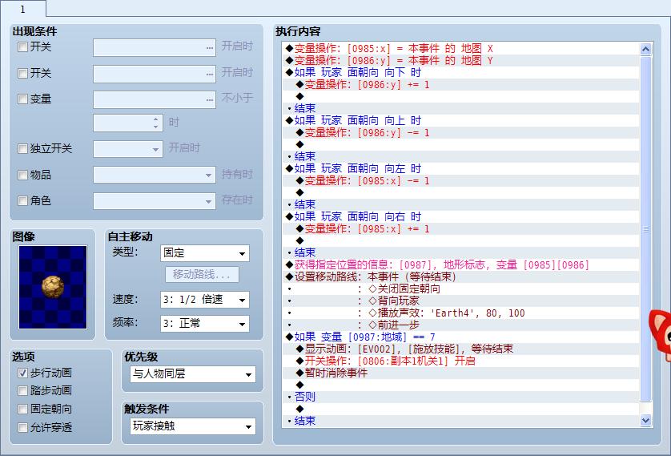The image size is (671, 456).
Task: Click scrollbar up arrow in 执行内容
Action: click(x=645, y=49)
